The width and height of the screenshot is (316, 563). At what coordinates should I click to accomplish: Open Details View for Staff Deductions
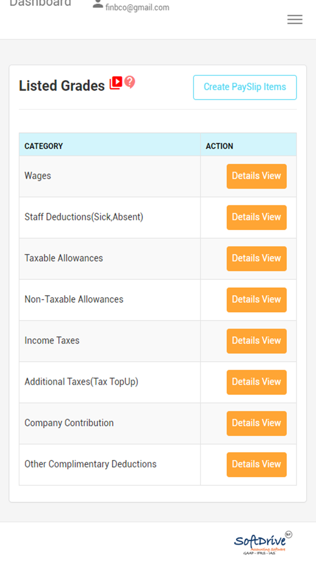[x=257, y=218]
